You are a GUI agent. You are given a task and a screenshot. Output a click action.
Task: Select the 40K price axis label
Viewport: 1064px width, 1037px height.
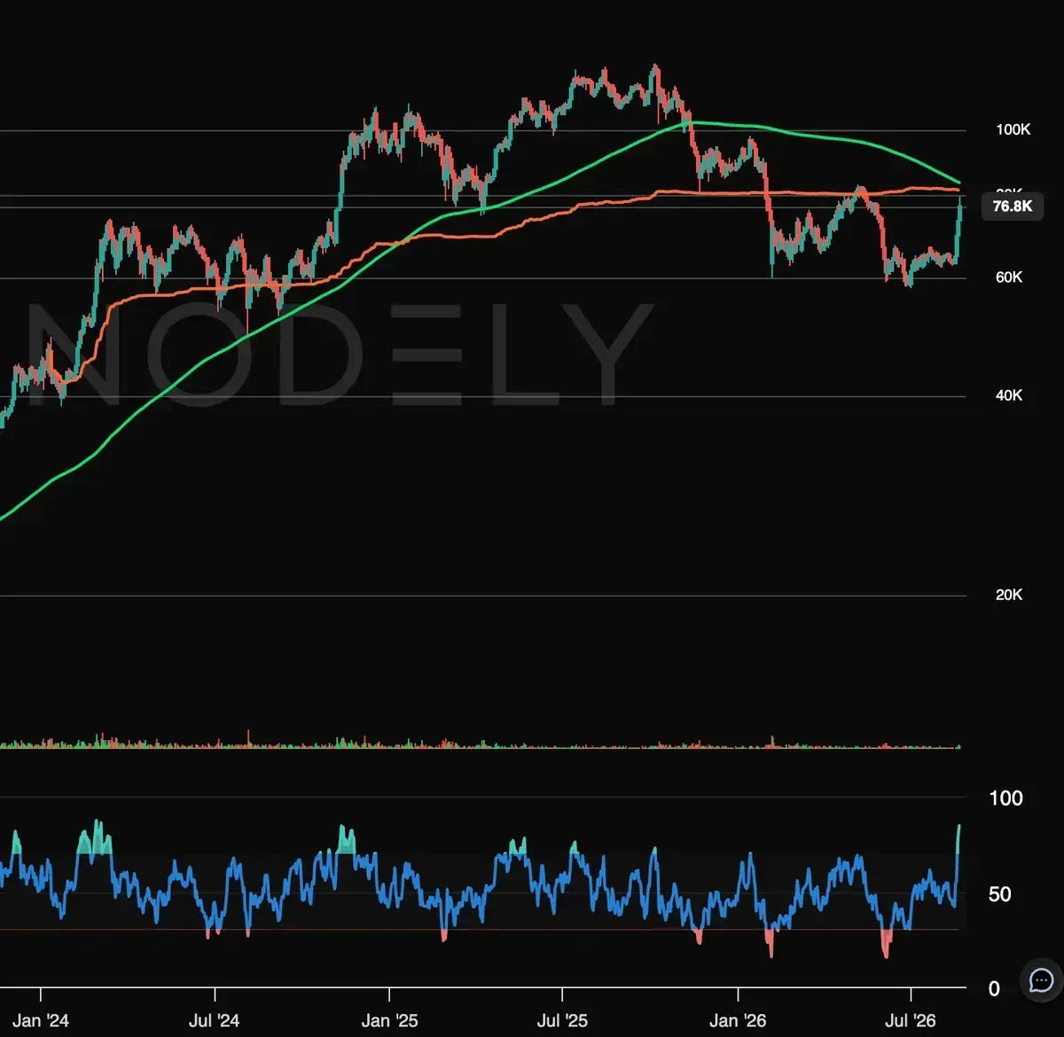[1009, 395]
